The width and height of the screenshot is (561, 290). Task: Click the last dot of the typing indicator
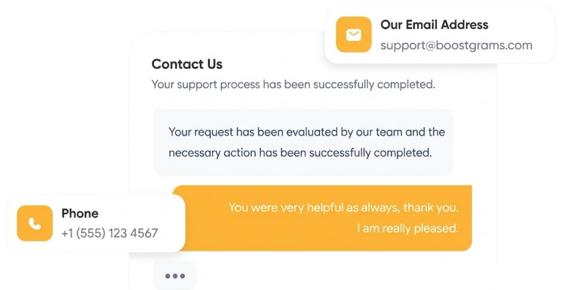point(183,276)
